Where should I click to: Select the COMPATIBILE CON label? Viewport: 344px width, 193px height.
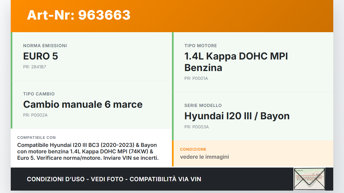point(36,138)
